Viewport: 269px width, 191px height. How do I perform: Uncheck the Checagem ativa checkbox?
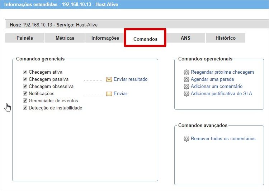[x=25, y=72]
